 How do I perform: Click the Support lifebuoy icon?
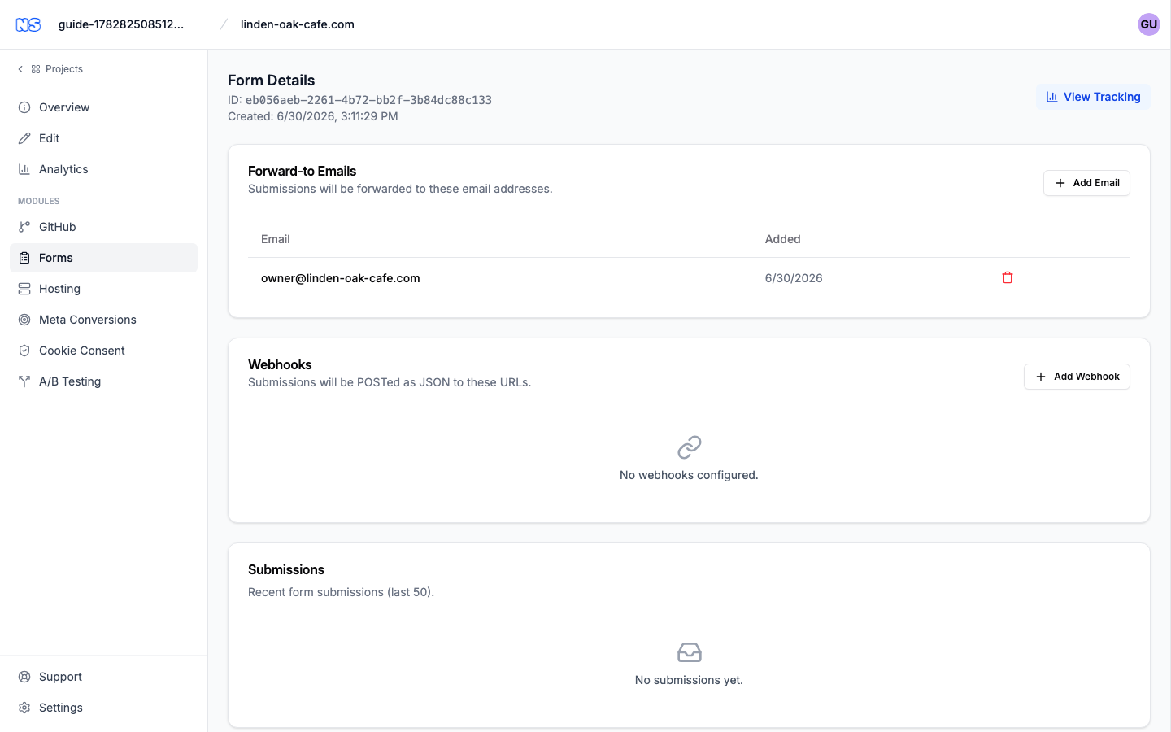coord(24,677)
